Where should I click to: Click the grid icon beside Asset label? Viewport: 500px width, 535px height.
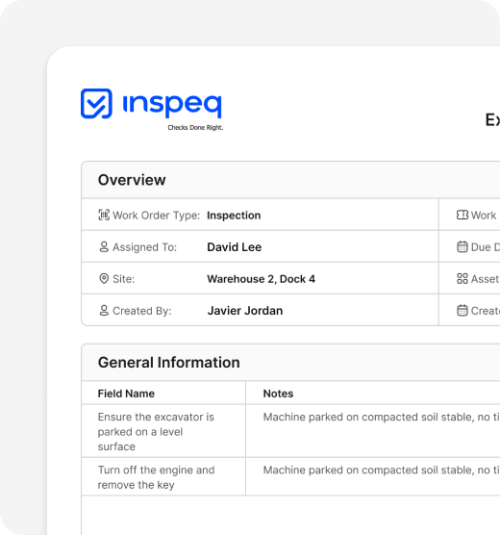click(462, 278)
